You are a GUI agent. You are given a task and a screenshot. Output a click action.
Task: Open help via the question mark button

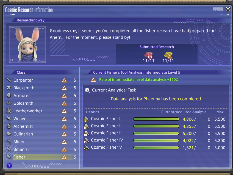pyautogui.click(x=9, y=165)
